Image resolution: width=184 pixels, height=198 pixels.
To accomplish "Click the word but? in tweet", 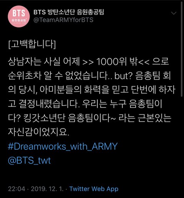I will 123,76.
